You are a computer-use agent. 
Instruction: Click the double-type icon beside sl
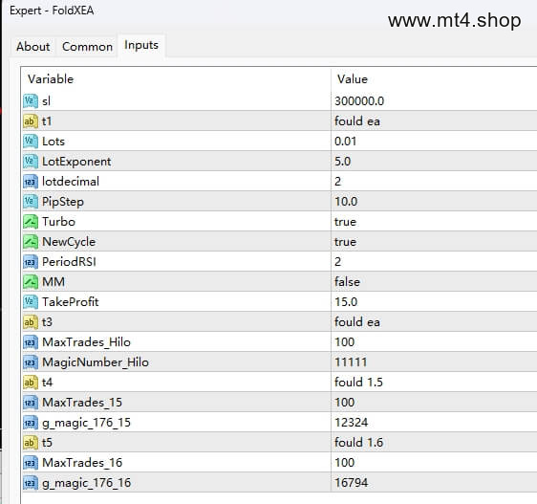point(31,100)
